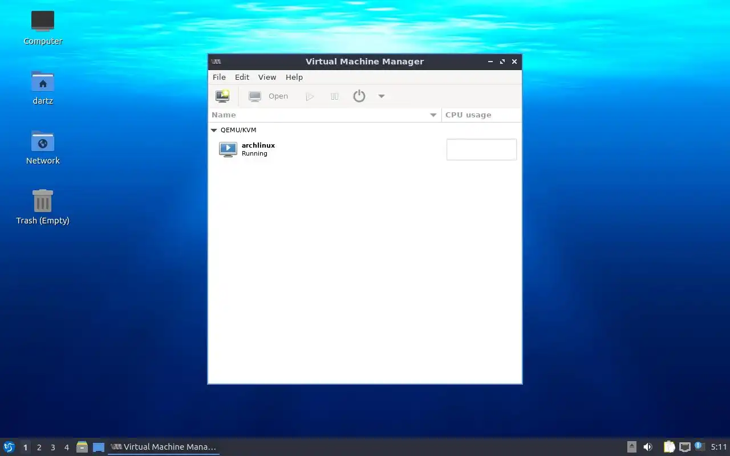Image resolution: width=730 pixels, height=456 pixels.
Task: Pause the virtual machine
Action: coord(335,96)
